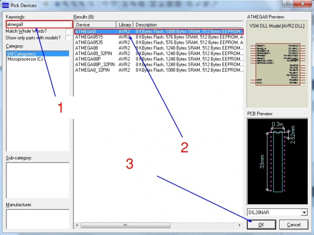Select (All Categories) in the Category list

click(38, 54)
